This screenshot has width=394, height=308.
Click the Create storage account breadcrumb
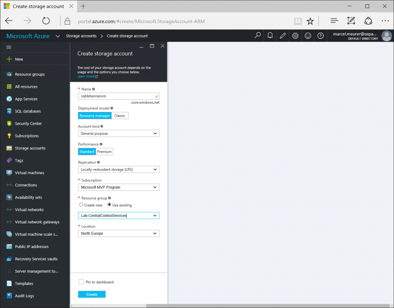pyautogui.click(x=127, y=36)
